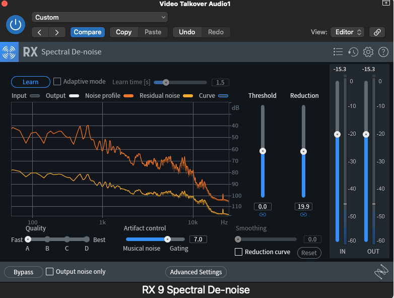Click the red window close button
The image size is (394, 298).
pos(4,3)
